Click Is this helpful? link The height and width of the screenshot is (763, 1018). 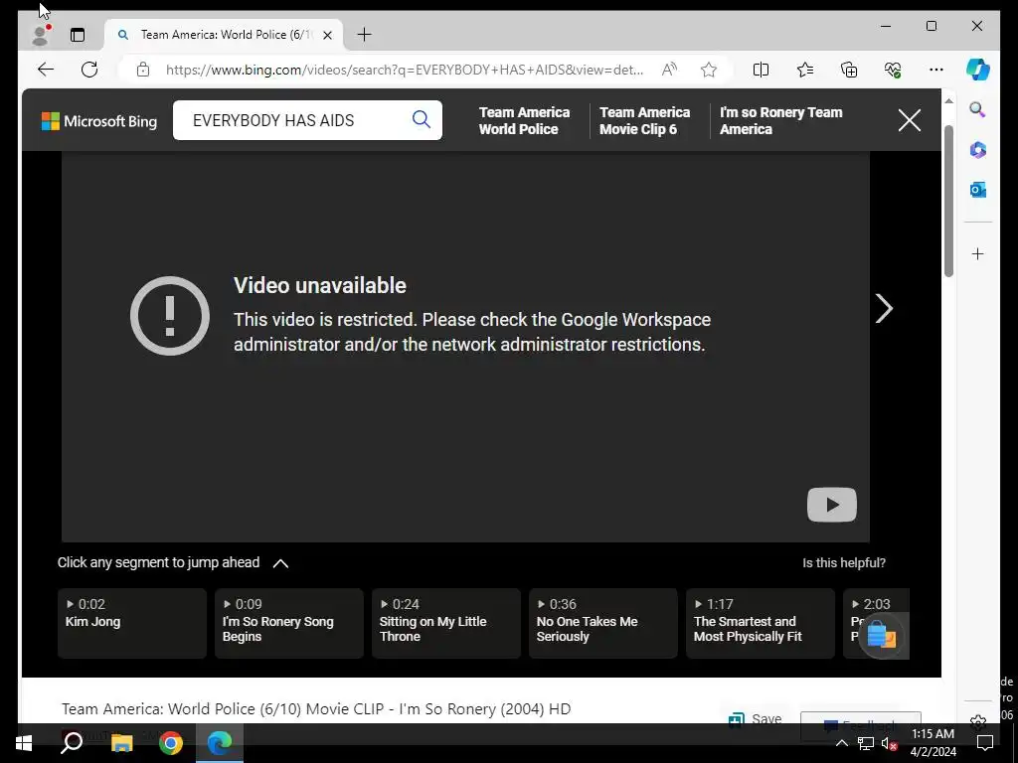pos(843,563)
